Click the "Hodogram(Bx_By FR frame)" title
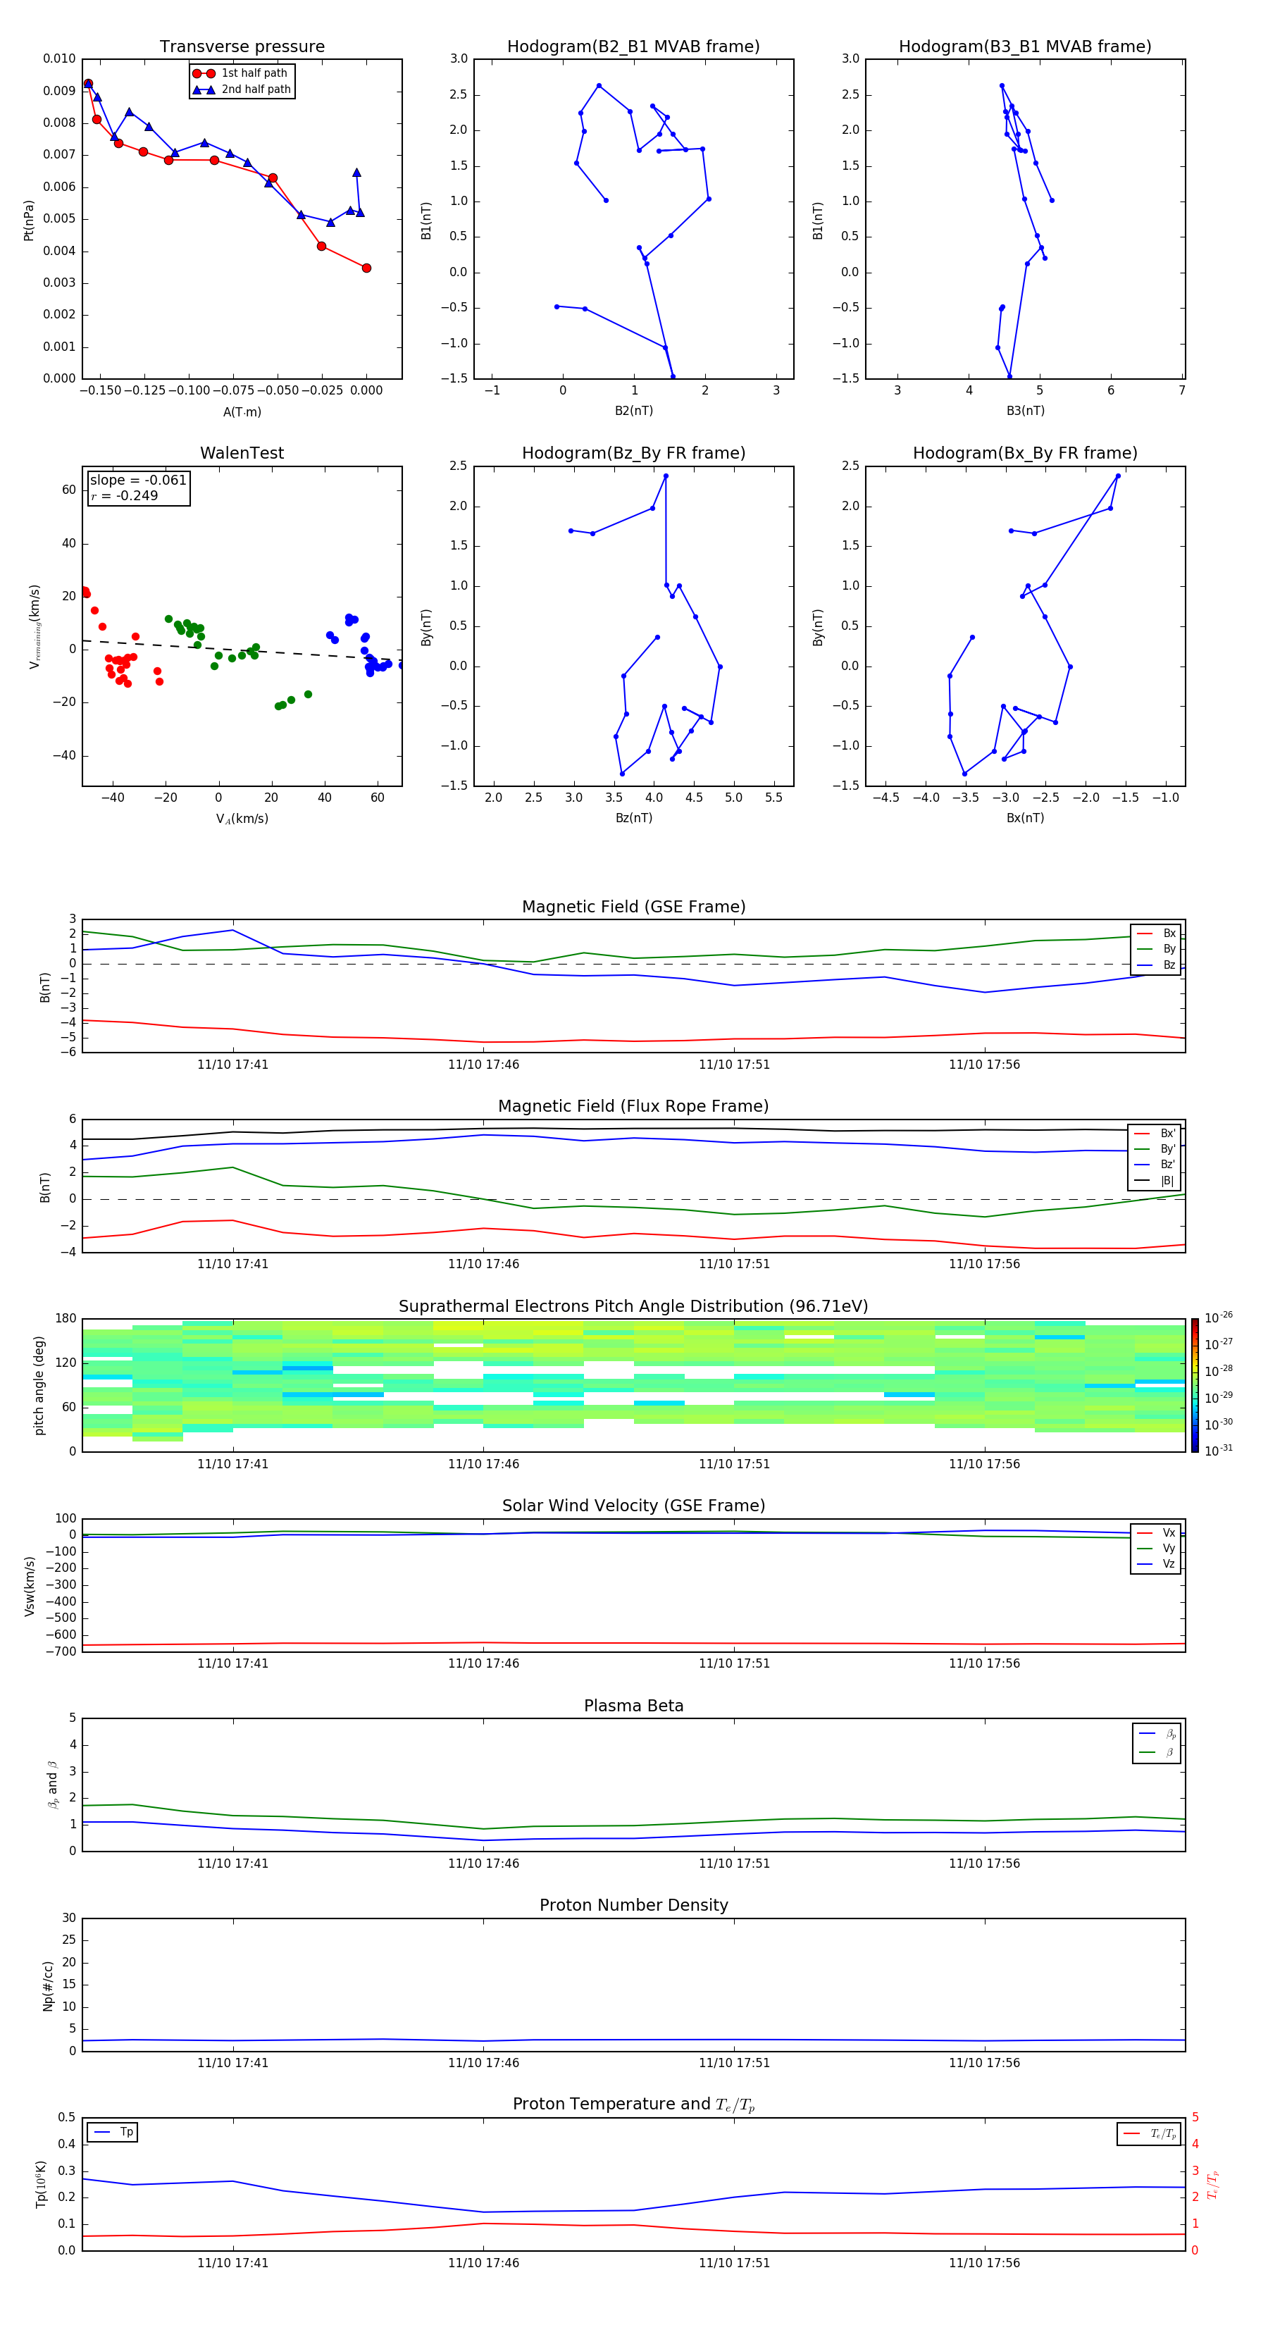This screenshot has width=1268, height=2325. 1025,453
